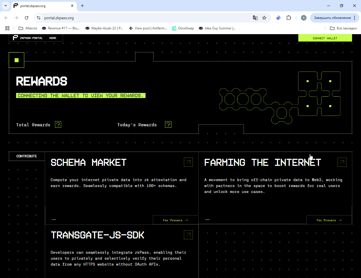
Task: Open the Extensions puzzle icon
Action: [x=289, y=18]
